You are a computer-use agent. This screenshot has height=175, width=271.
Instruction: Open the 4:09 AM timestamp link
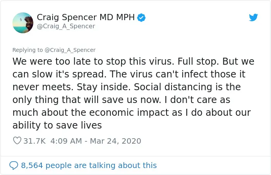tap(66, 141)
